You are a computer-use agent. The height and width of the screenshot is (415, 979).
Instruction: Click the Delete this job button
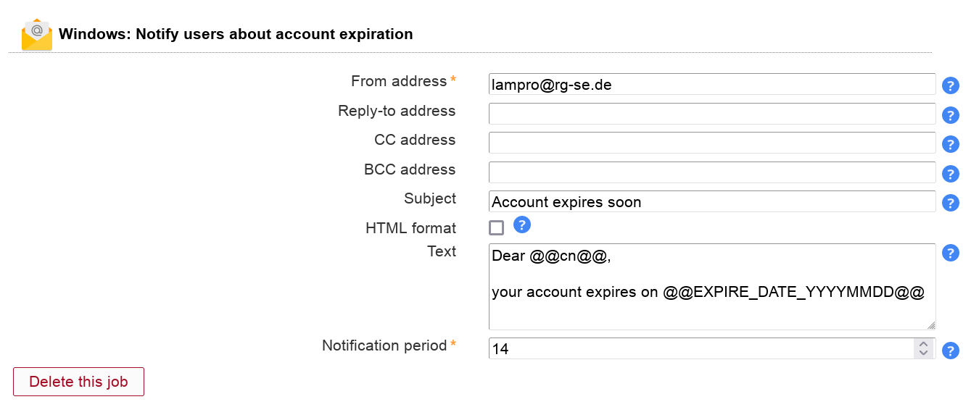(78, 382)
